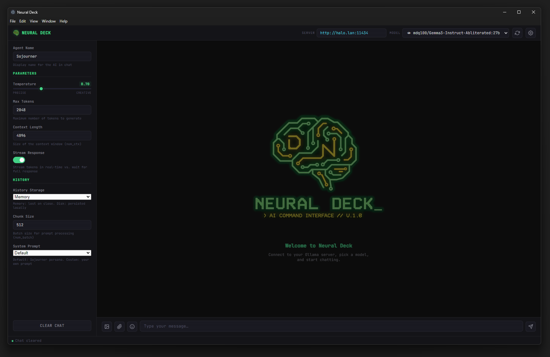Open the History Storage dropdown showing Memory
The height and width of the screenshot is (357, 550).
coord(52,197)
